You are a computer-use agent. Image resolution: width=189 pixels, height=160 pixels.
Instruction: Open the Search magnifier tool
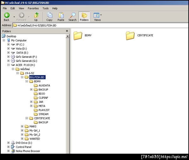tap(72, 17)
